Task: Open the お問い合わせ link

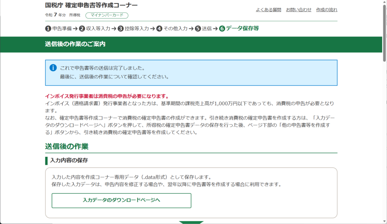Action: tap(299, 10)
